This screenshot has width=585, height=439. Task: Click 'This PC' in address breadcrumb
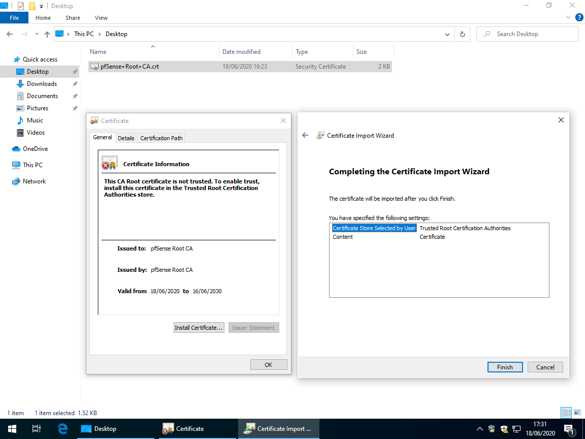click(x=84, y=34)
